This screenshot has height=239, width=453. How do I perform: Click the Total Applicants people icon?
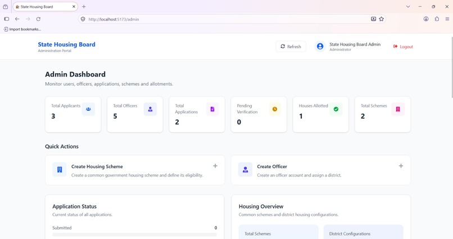pyautogui.click(x=88, y=109)
